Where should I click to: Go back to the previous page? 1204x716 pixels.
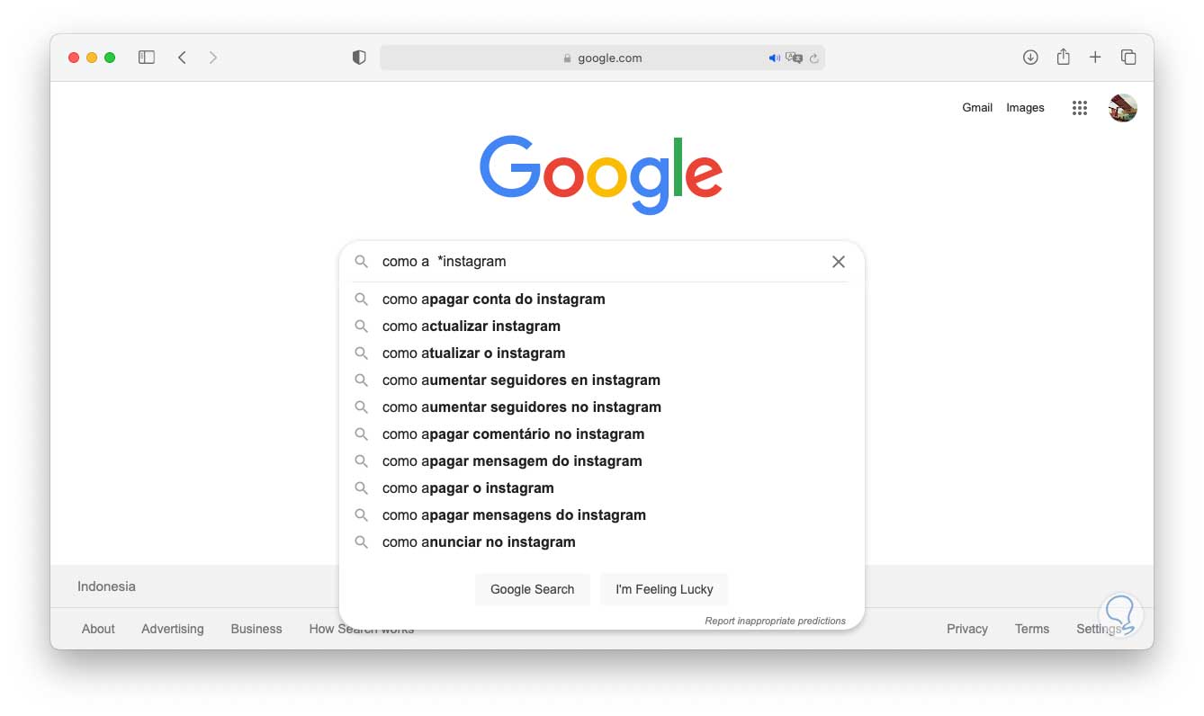[x=182, y=58]
